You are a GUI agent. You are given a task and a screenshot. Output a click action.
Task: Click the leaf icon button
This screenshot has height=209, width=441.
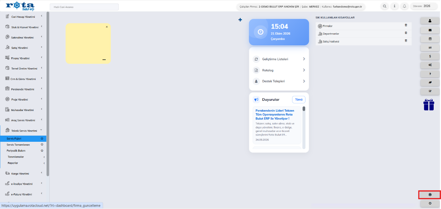click(x=430, y=82)
